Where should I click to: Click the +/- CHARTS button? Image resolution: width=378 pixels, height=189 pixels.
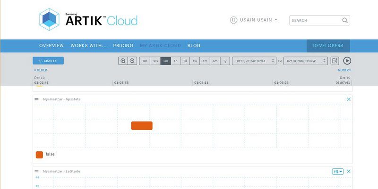point(48,61)
